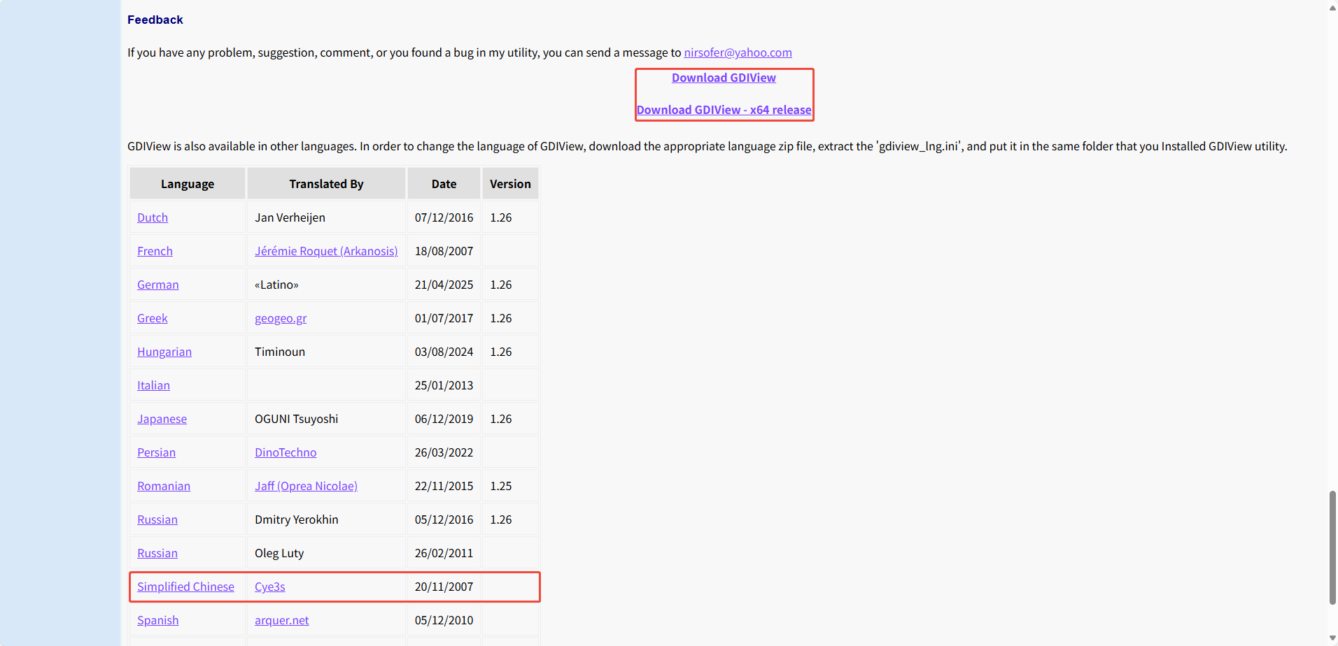Image resolution: width=1338 pixels, height=646 pixels.
Task: Open the Greek language download
Action: coord(153,318)
